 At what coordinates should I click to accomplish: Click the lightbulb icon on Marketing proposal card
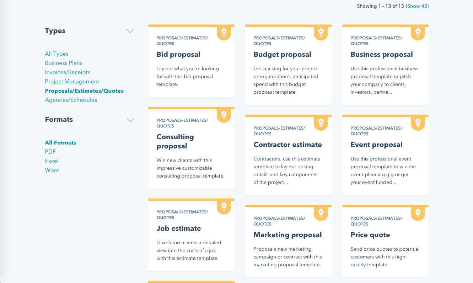coord(321,213)
